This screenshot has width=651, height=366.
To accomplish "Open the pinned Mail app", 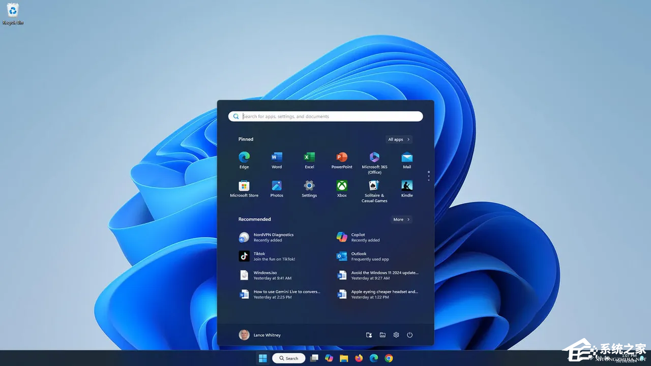I will click(x=407, y=160).
